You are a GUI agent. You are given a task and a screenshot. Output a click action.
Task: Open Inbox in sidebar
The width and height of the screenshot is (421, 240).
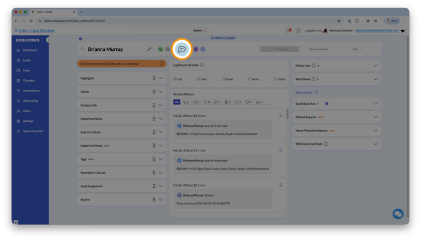click(x=30, y=70)
